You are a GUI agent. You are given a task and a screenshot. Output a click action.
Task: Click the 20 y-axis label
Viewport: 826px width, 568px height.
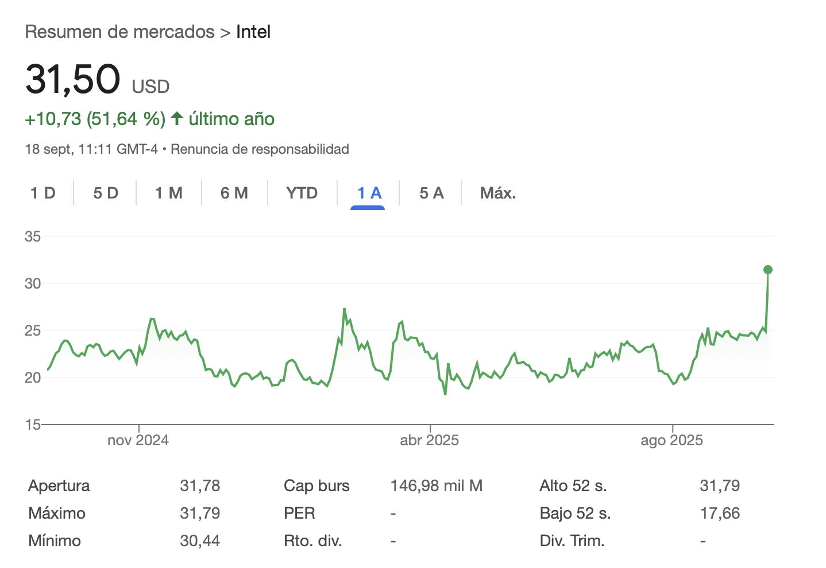click(x=33, y=378)
